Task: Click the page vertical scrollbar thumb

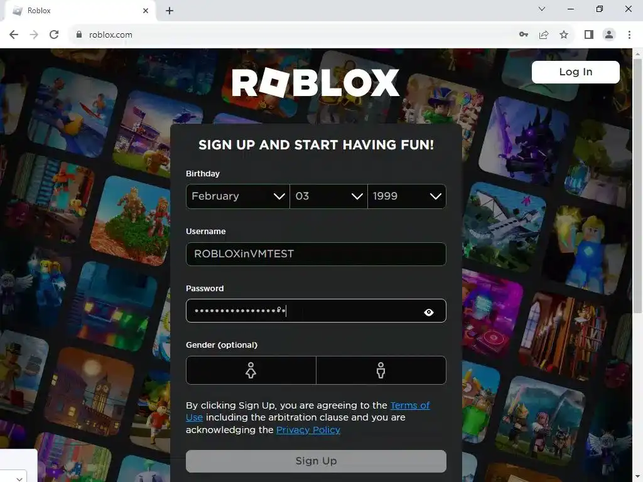Action: tap(637, 185)
